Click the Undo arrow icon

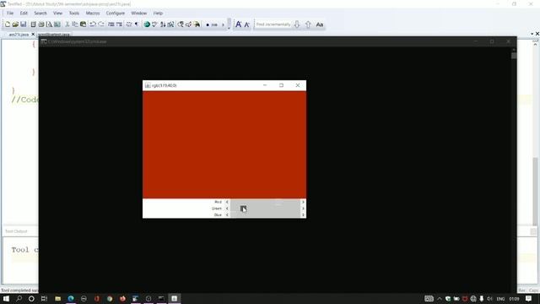[x=93, y=24]
